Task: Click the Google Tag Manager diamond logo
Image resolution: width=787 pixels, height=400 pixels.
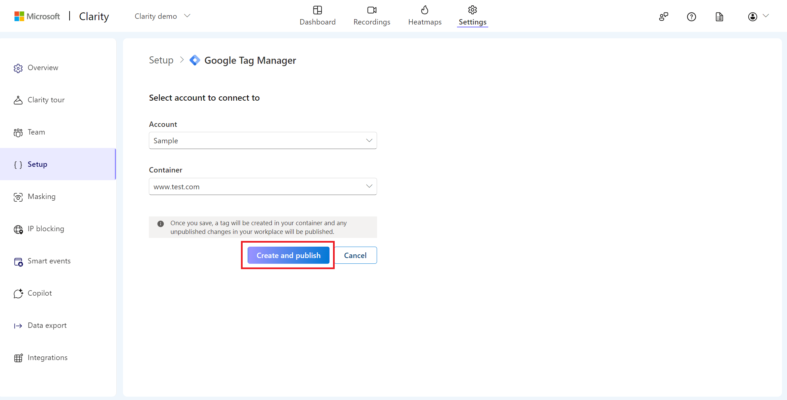Action: coord(195,60)
